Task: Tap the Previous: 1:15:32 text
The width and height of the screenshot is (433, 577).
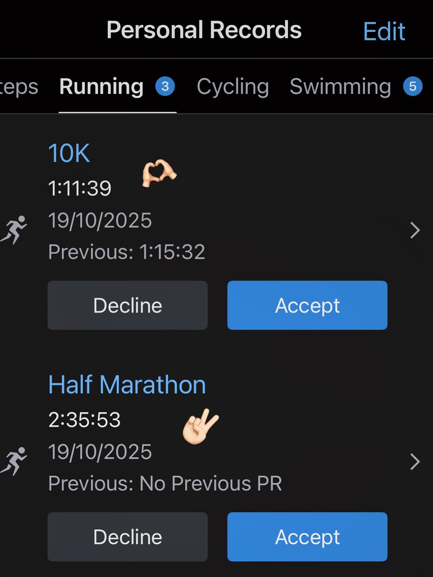Action: tap(127, 252)
